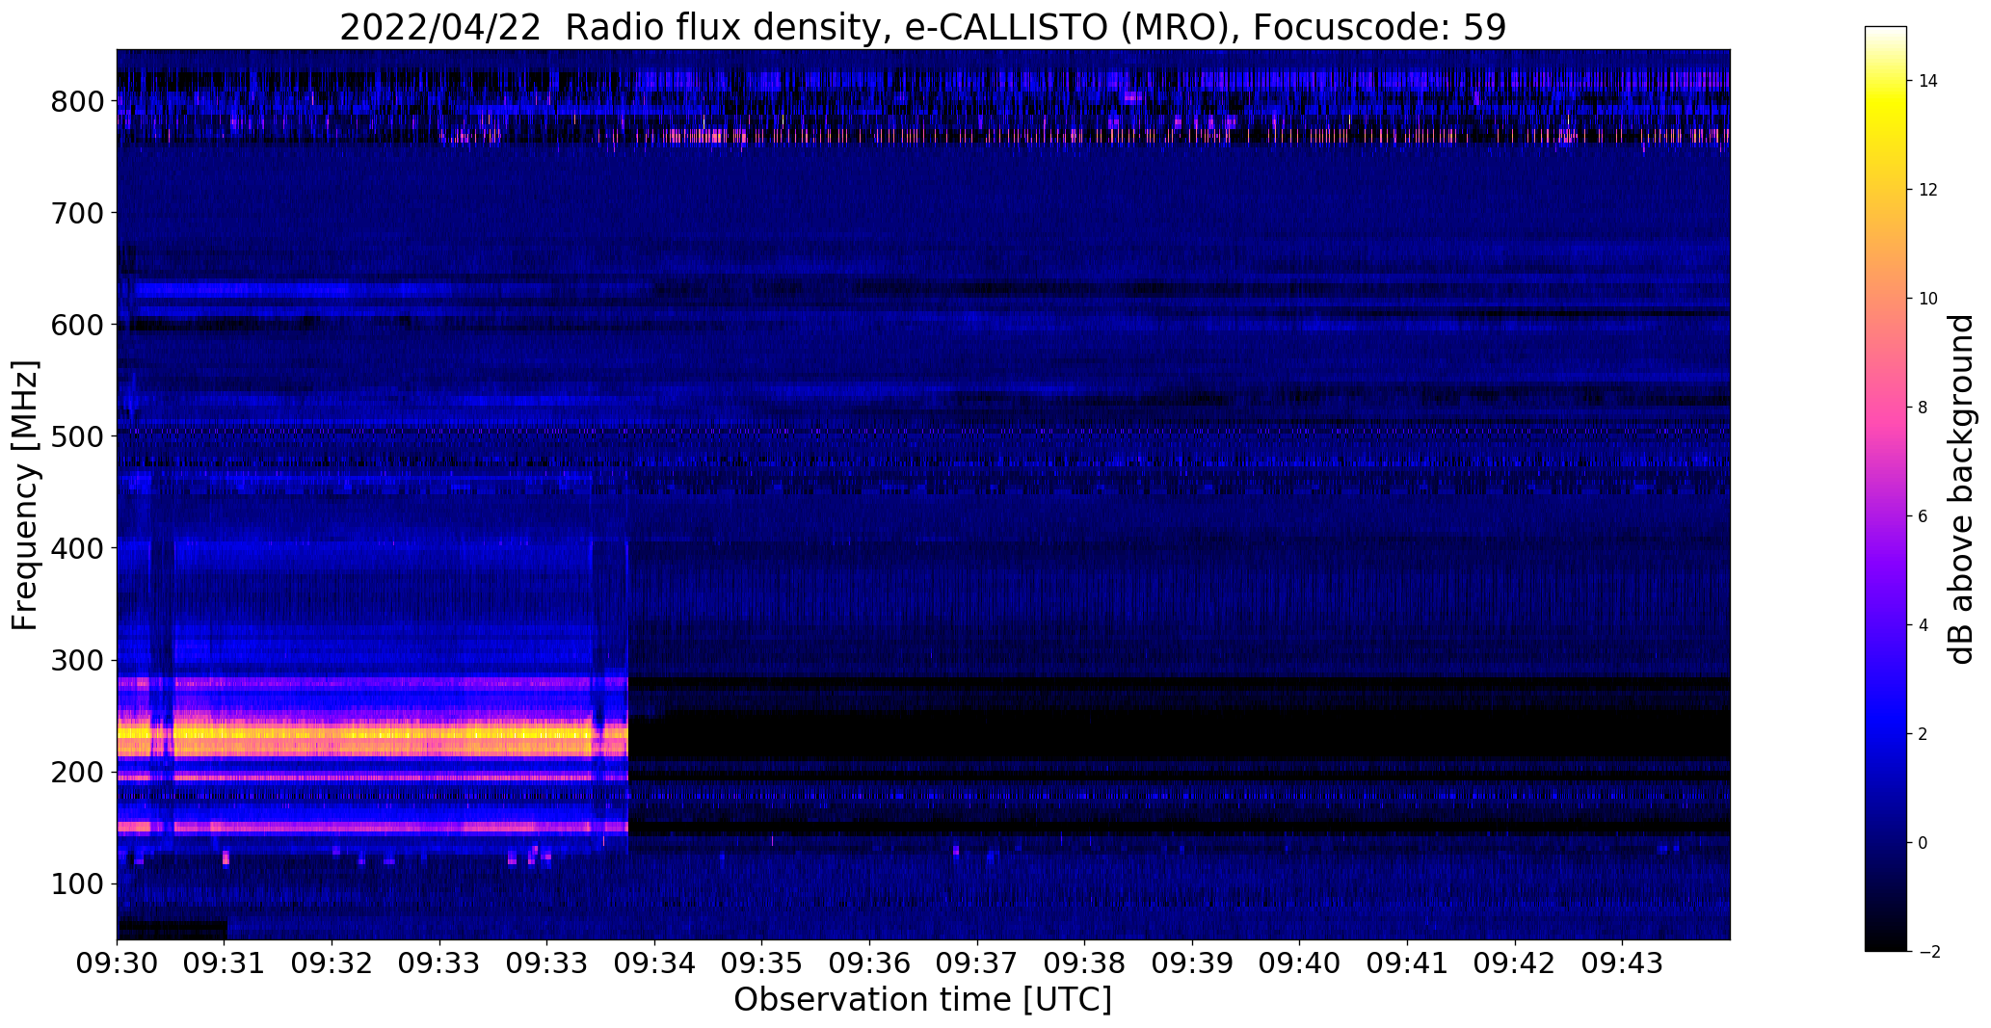Screen dimensions: 1991x1028
Task: Click the 09:35 time tick label
Action: pyautogui.click(x=762, y=964)
